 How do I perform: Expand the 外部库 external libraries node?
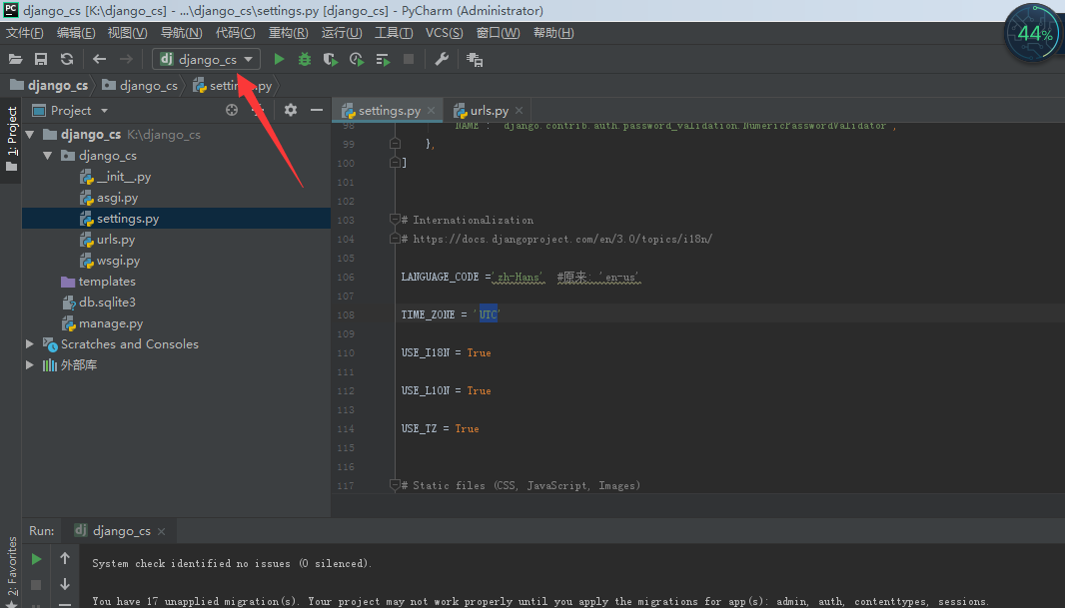(30, 365)
